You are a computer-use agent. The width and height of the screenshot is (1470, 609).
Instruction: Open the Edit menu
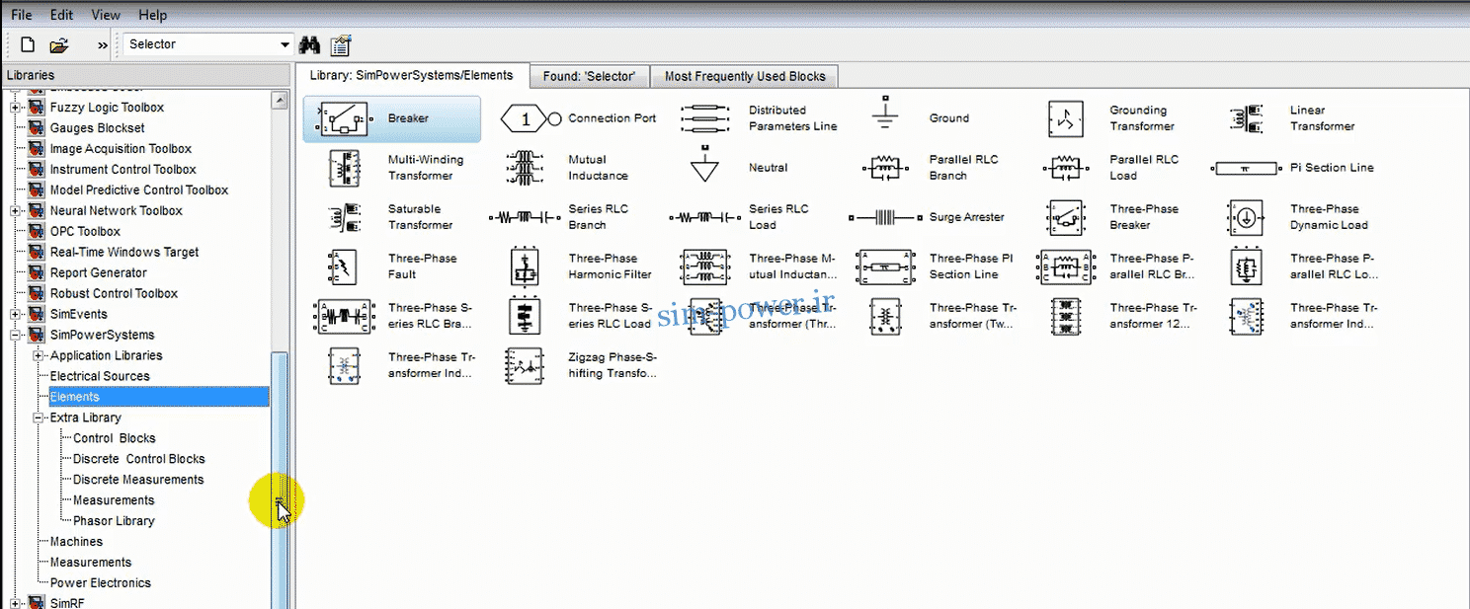pos(61,15)
